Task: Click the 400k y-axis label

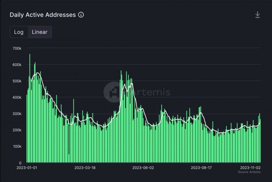Action: click(x=17, y=97)
